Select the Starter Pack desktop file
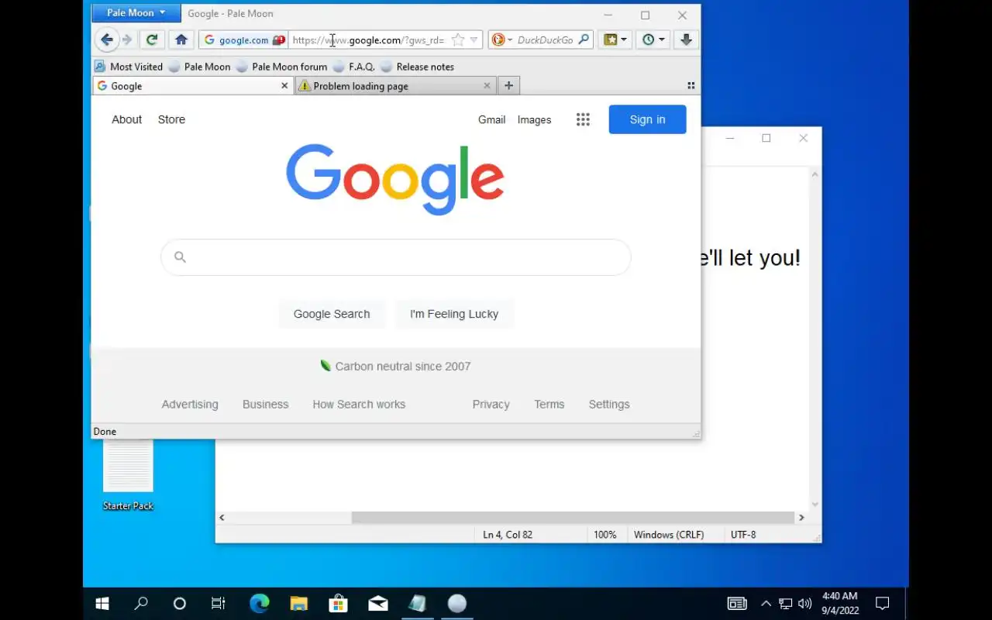This screenshot has height=620, width=992. pyautogui.click(x=128, y=474)
